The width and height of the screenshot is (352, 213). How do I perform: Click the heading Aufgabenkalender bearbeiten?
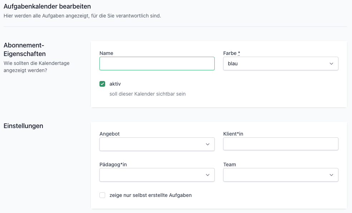47,6
